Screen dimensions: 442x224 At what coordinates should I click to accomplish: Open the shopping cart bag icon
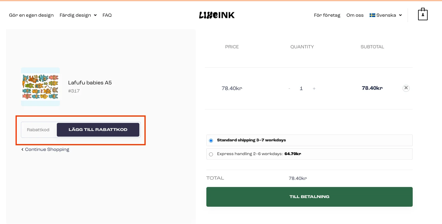click(x=423, y=15)
